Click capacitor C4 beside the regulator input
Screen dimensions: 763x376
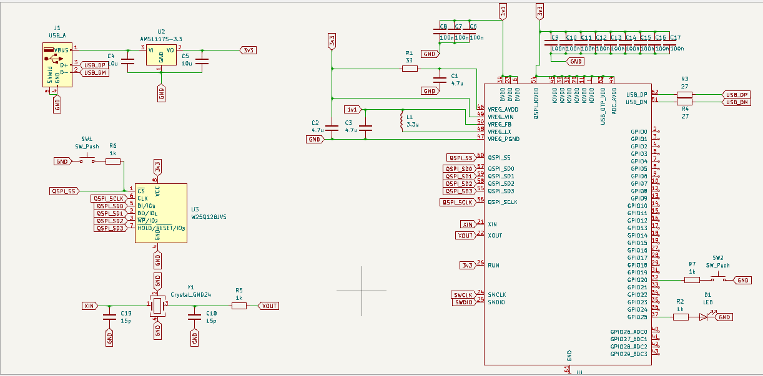(128, 61)
